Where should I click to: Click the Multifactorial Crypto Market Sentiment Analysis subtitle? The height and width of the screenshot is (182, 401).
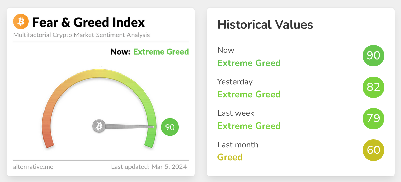[81, 35]
